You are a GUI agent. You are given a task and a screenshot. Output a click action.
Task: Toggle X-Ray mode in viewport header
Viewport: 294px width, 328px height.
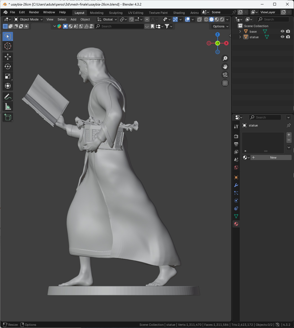pos(199,19)
